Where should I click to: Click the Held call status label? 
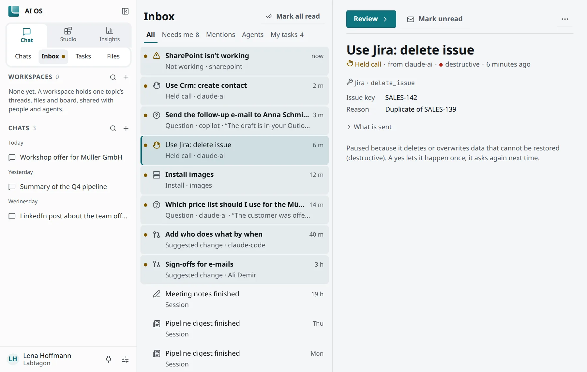(364, 64)
